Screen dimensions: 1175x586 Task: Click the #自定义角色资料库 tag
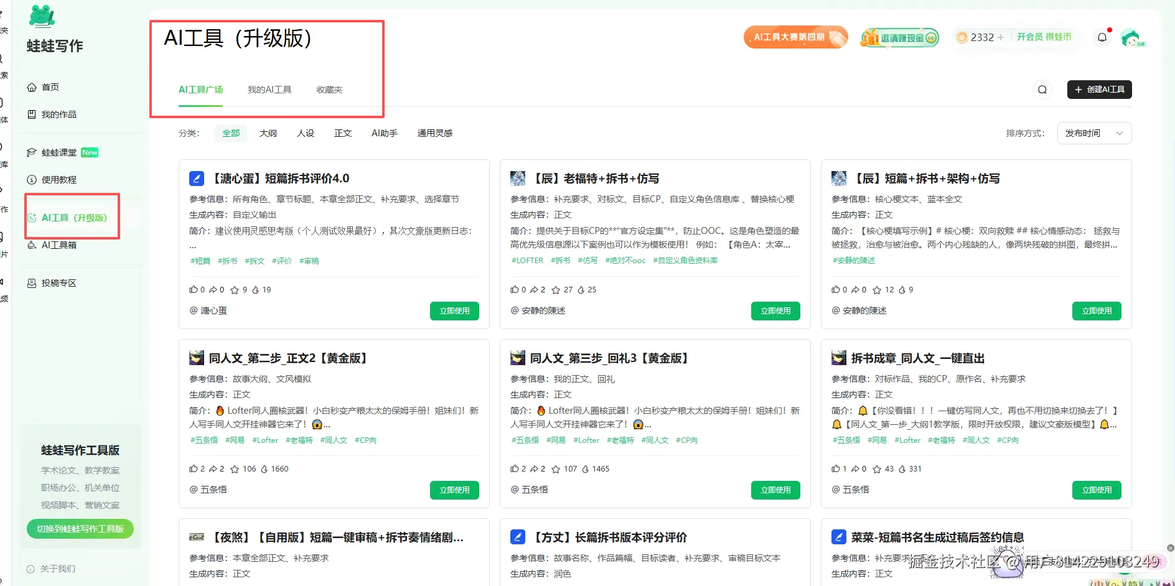[685, 261]
